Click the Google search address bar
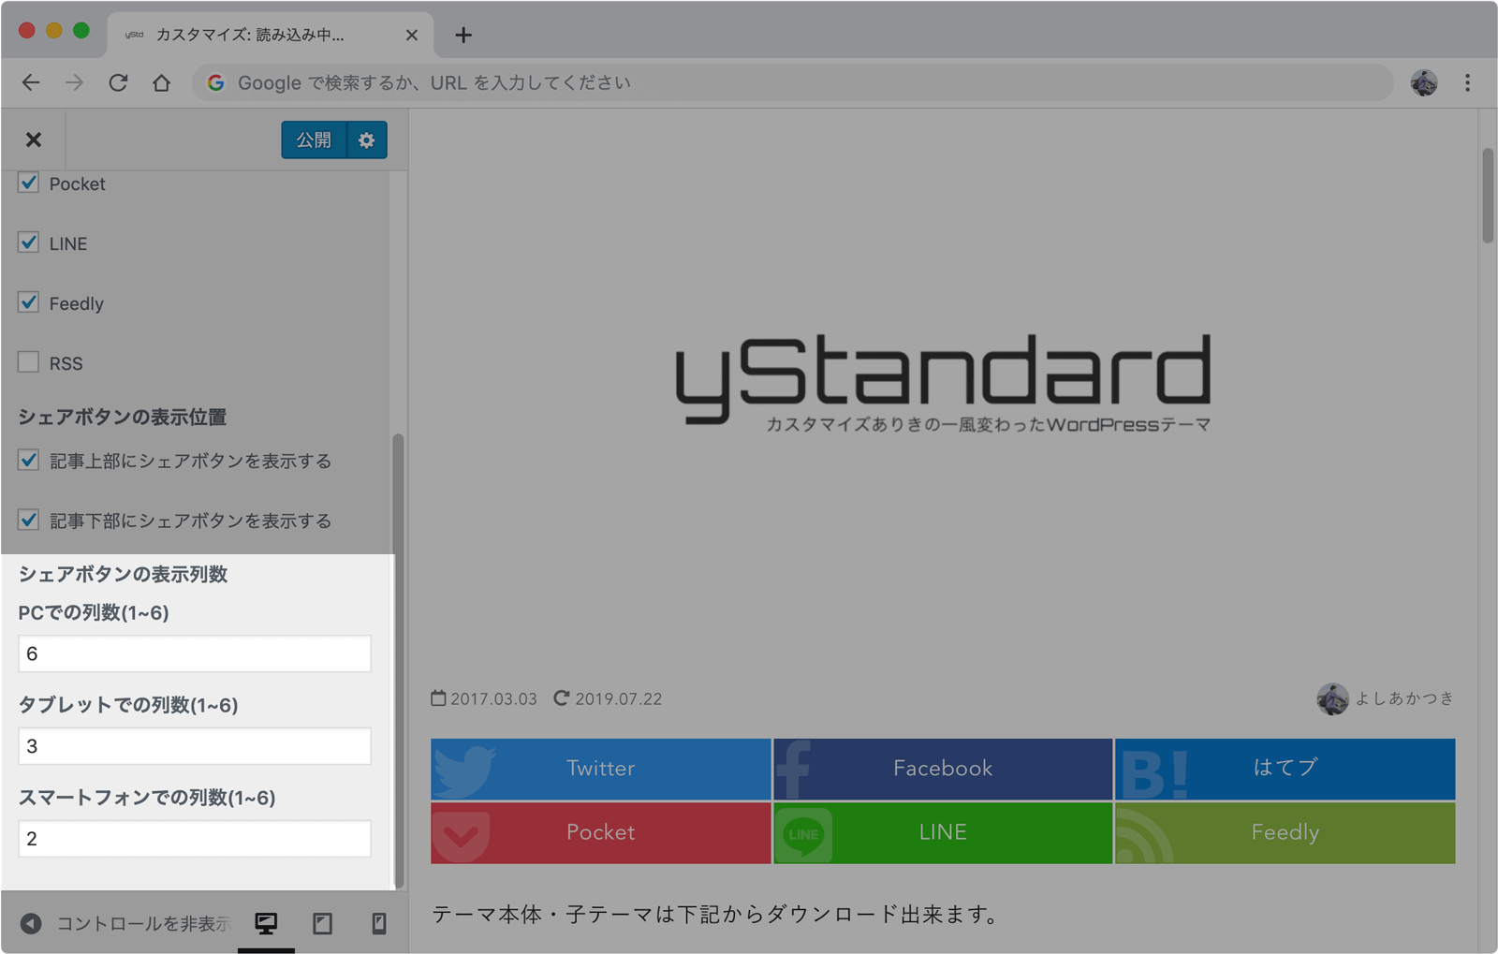 (x=792, y=82)
